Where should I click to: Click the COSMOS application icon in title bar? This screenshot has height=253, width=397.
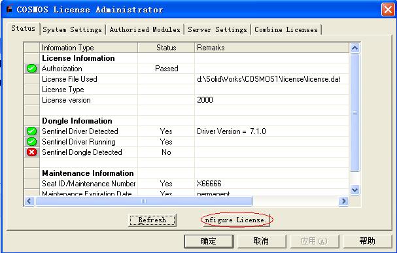(10, 9)
